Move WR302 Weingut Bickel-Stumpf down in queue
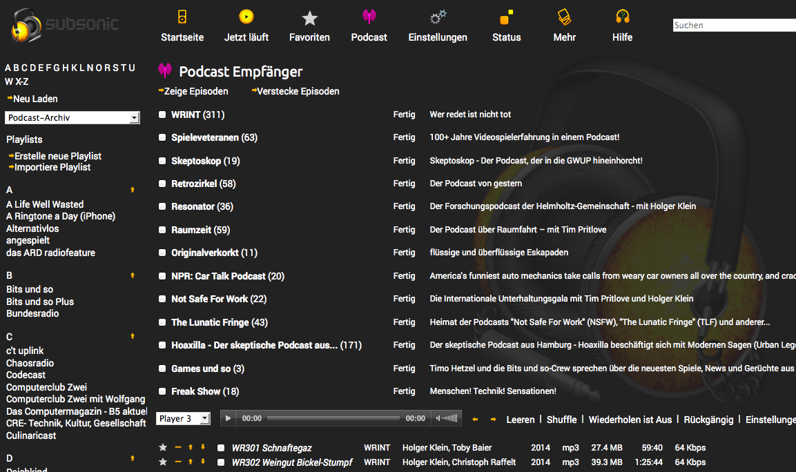Image resolution: width=796 pixels, height=472 pixels. 202,462
